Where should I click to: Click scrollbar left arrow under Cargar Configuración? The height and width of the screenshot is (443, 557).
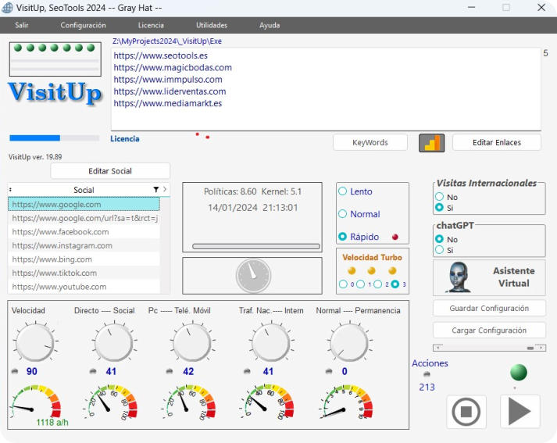point(437,348)
